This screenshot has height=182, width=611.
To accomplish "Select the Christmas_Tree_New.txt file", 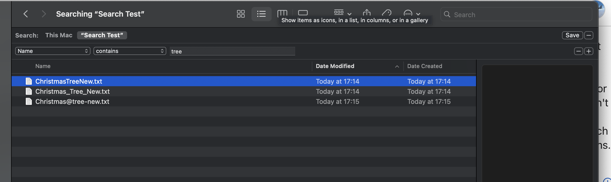I will coord(73,92).
